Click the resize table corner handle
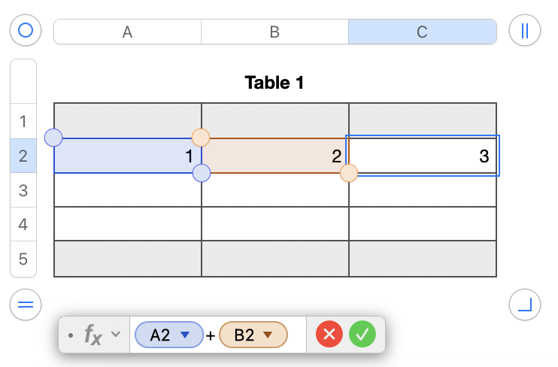Viewport: 558px width, 367px height. (x=524, y=305)
